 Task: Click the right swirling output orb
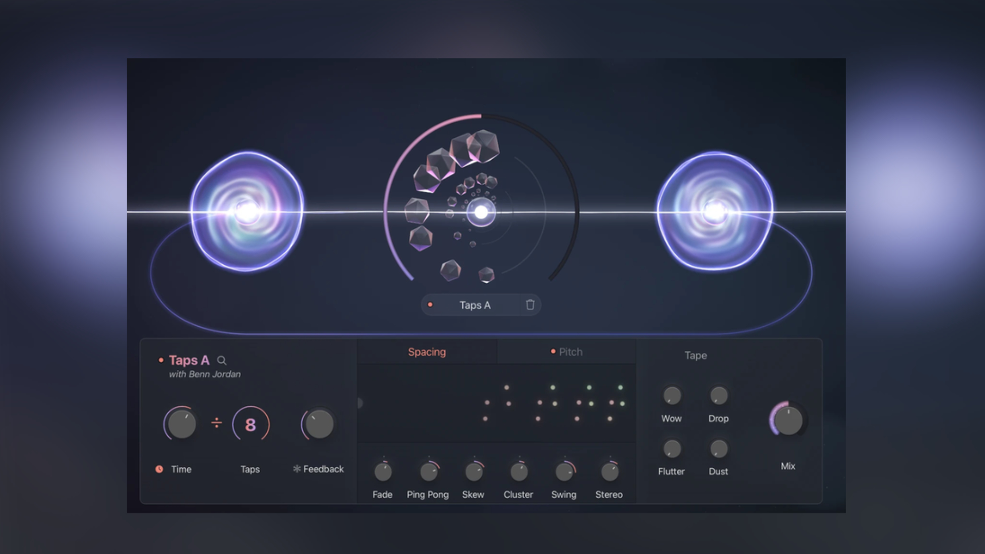click(x=715, y=211)
